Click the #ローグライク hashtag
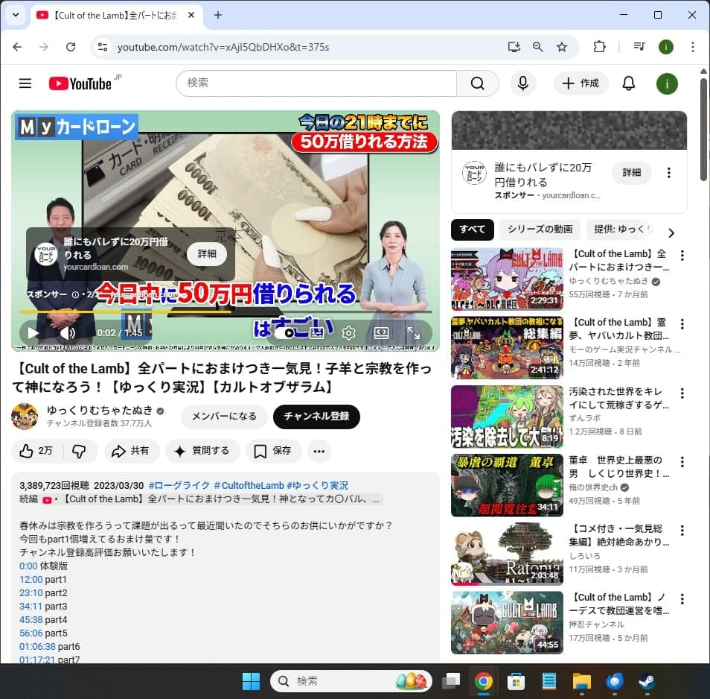 click(x=179, y=485)
